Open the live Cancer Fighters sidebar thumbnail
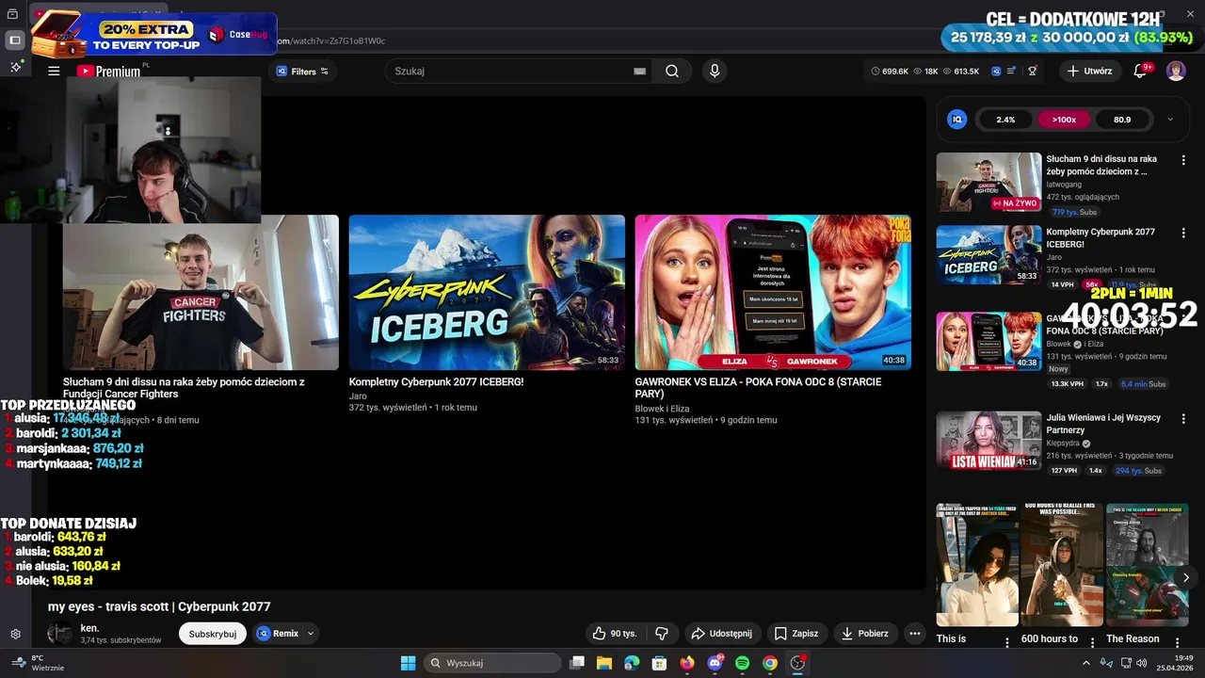 point(988,183)
